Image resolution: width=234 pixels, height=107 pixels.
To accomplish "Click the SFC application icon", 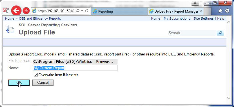I will [6, 11].
